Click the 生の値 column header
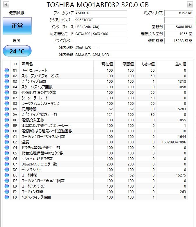 click(x=172, y=64)
